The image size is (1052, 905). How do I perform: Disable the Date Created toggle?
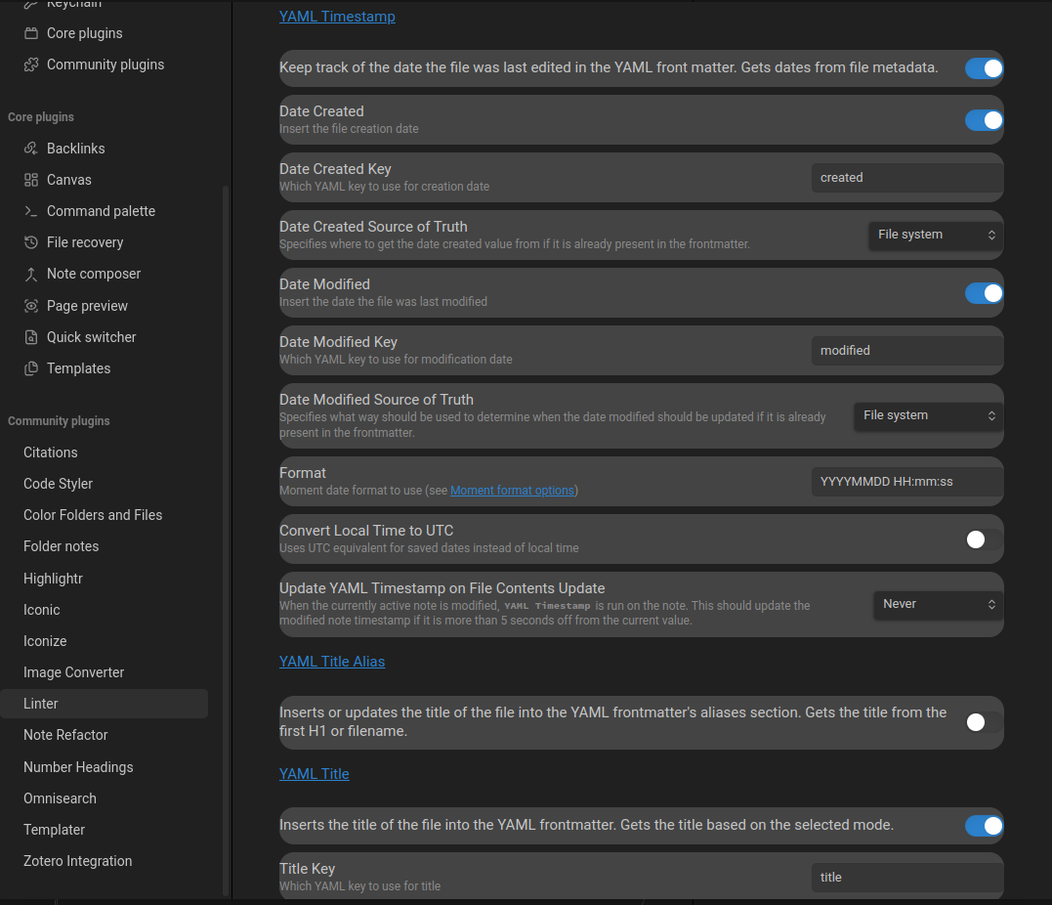tap(984, 120)
